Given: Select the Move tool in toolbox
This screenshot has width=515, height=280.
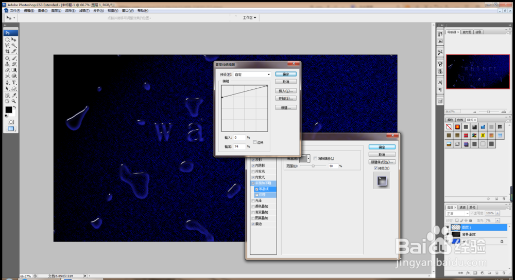Looking at the screenshot, I should [14, 39].
